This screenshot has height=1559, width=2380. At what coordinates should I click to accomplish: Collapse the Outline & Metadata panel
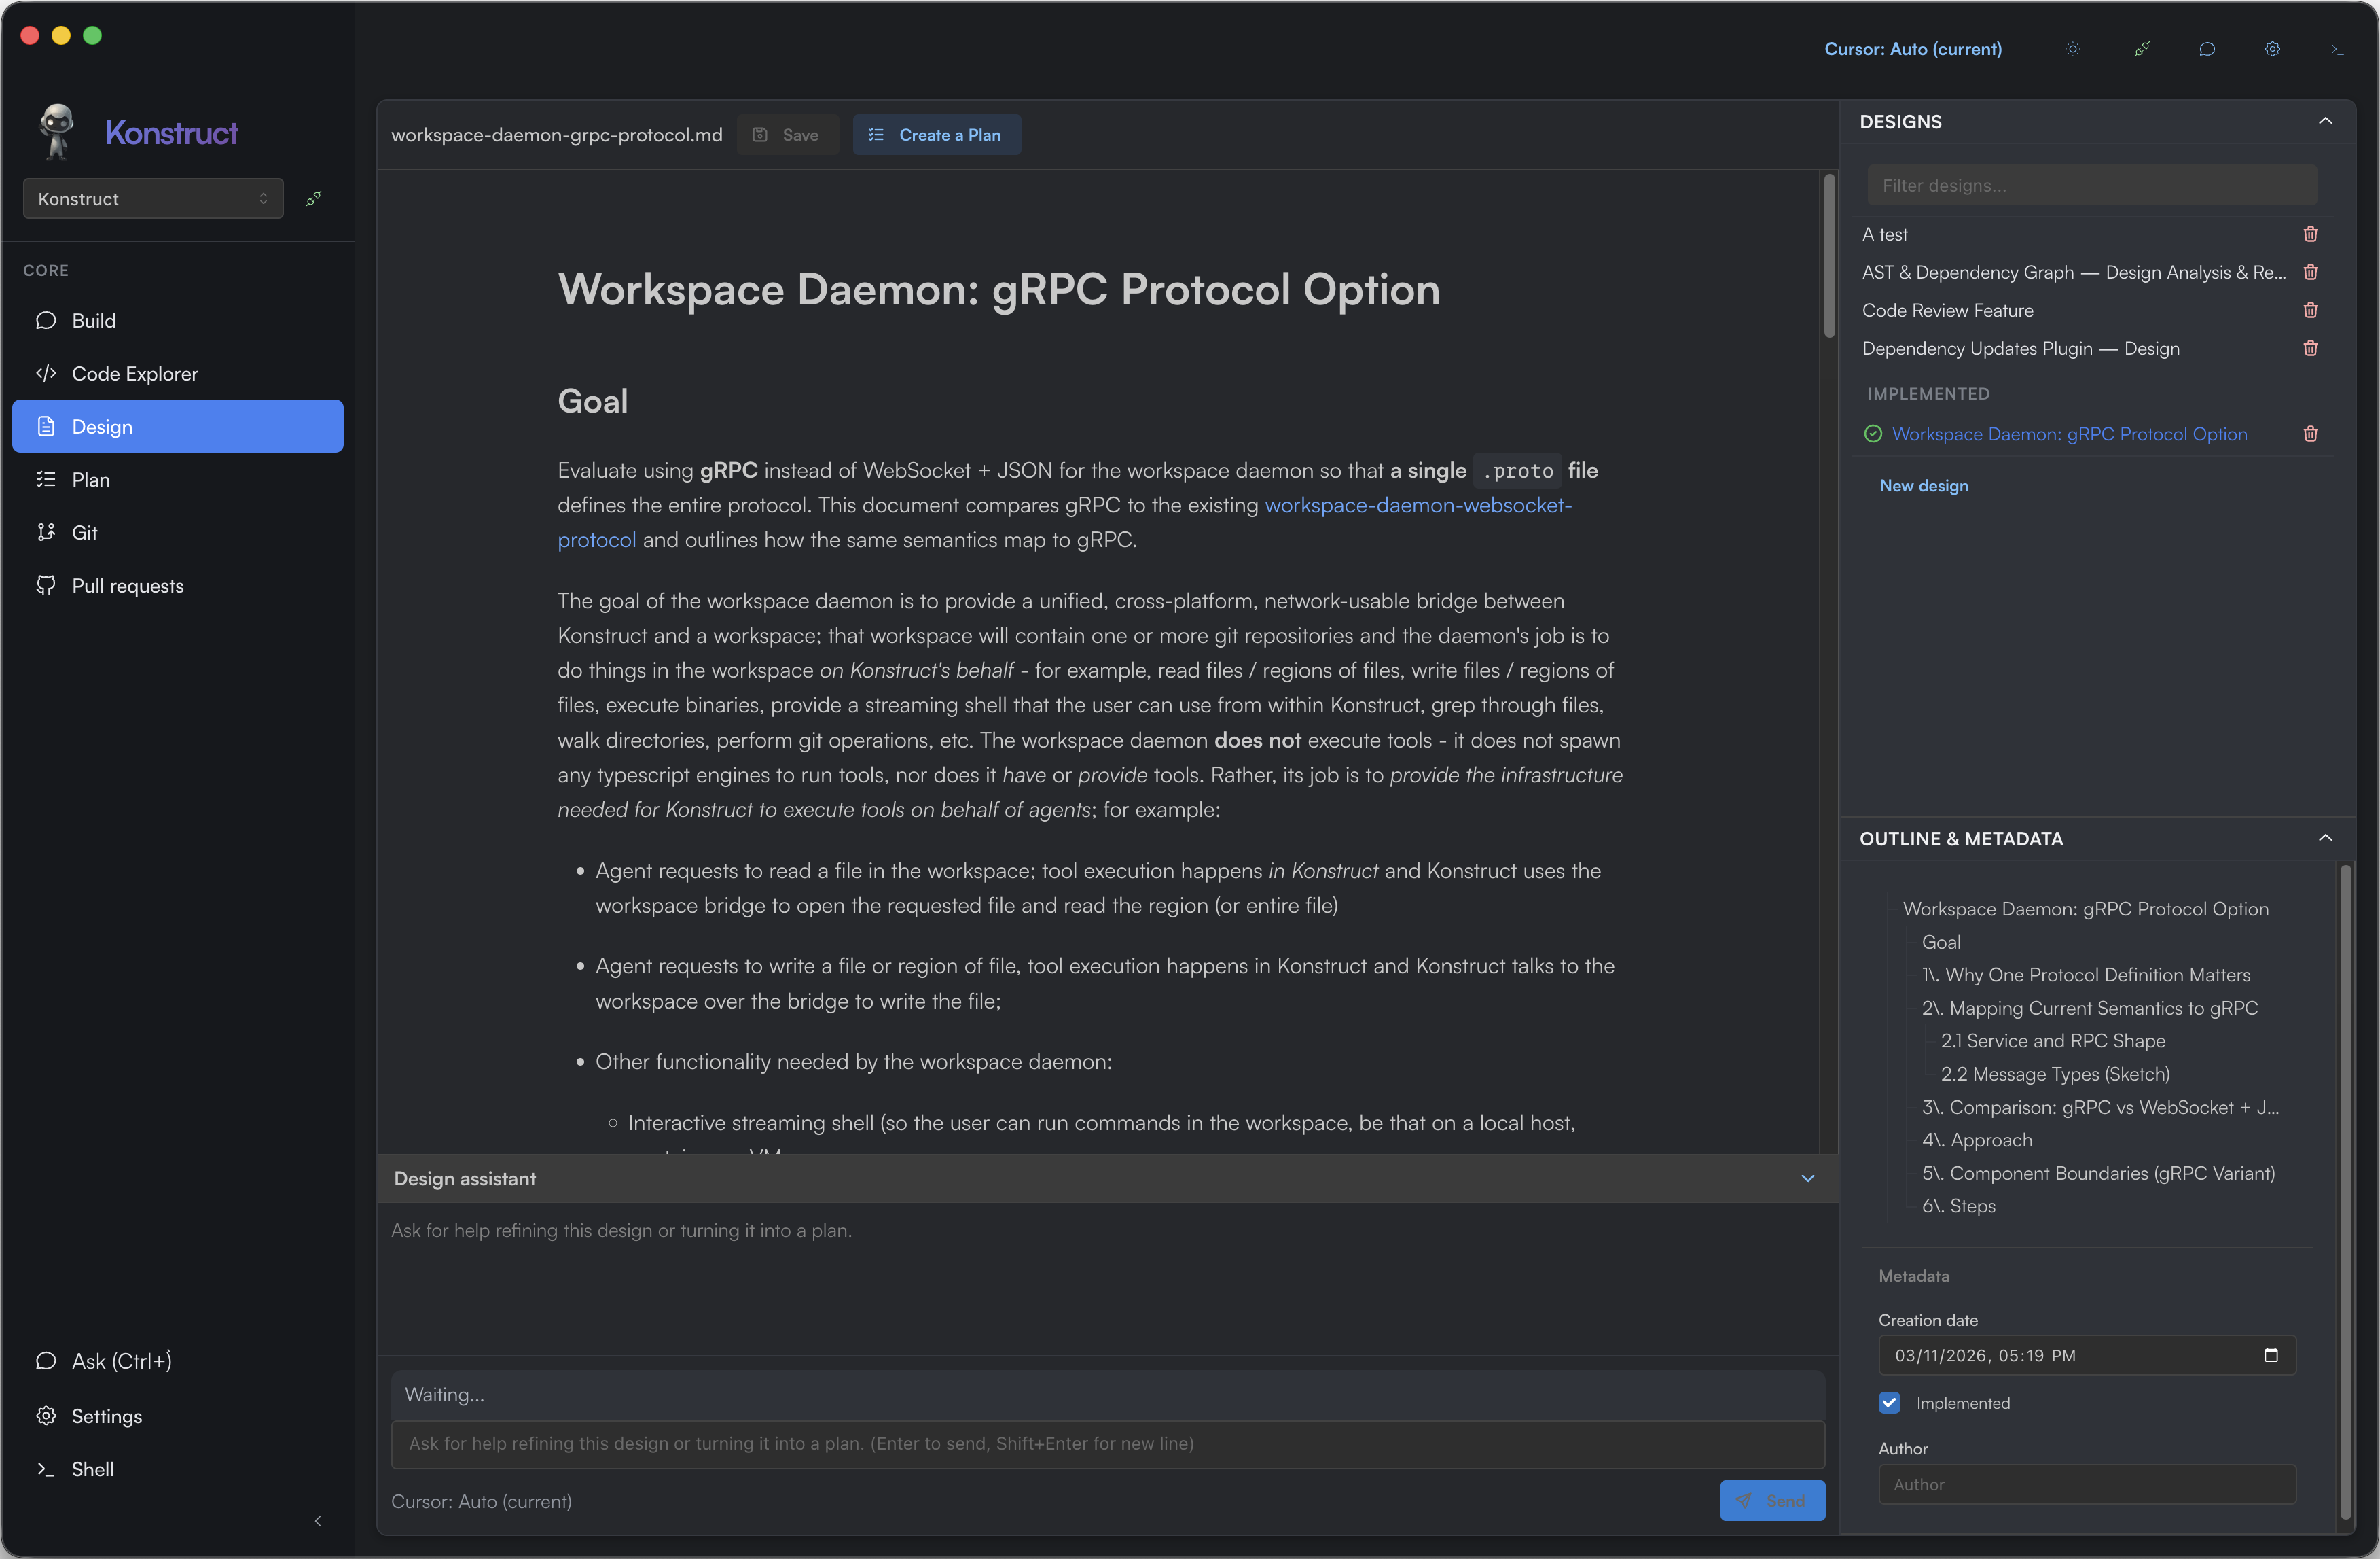coord(2325,839)
